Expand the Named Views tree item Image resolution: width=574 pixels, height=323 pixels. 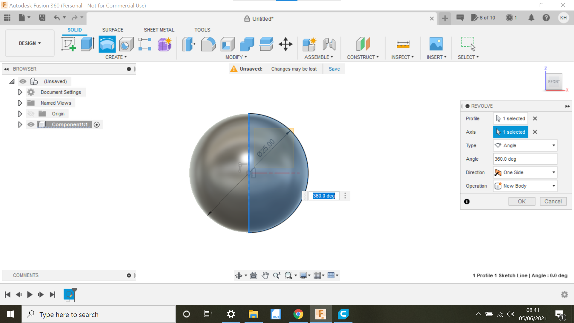coord(20,103)
